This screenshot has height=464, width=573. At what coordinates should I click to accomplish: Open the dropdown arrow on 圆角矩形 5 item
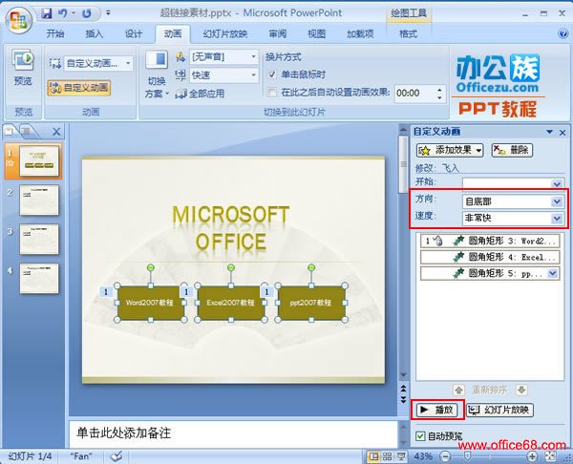[553, 273]
